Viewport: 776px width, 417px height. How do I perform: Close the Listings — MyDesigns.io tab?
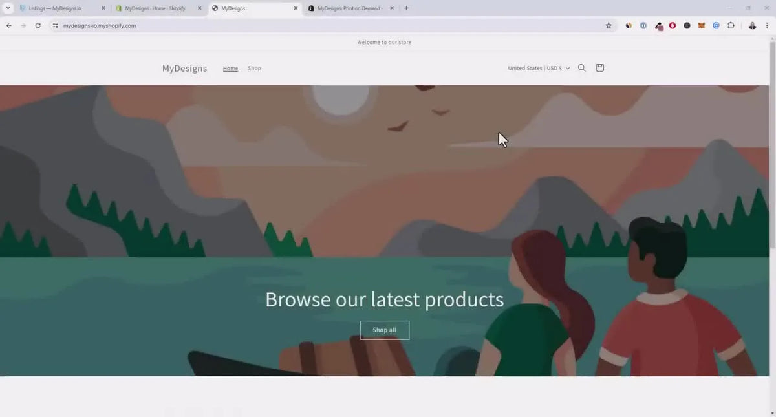(x=103, y=8)
